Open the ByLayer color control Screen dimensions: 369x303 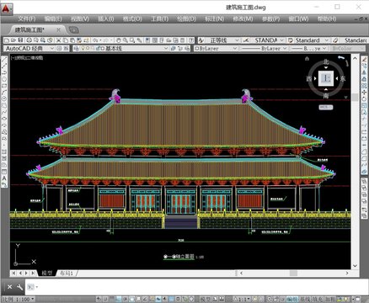(x=216, y=49)
